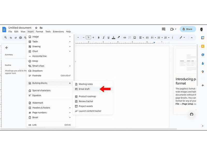Star the Untitled document
Screen dimensions: 207x155
point(36,28)
